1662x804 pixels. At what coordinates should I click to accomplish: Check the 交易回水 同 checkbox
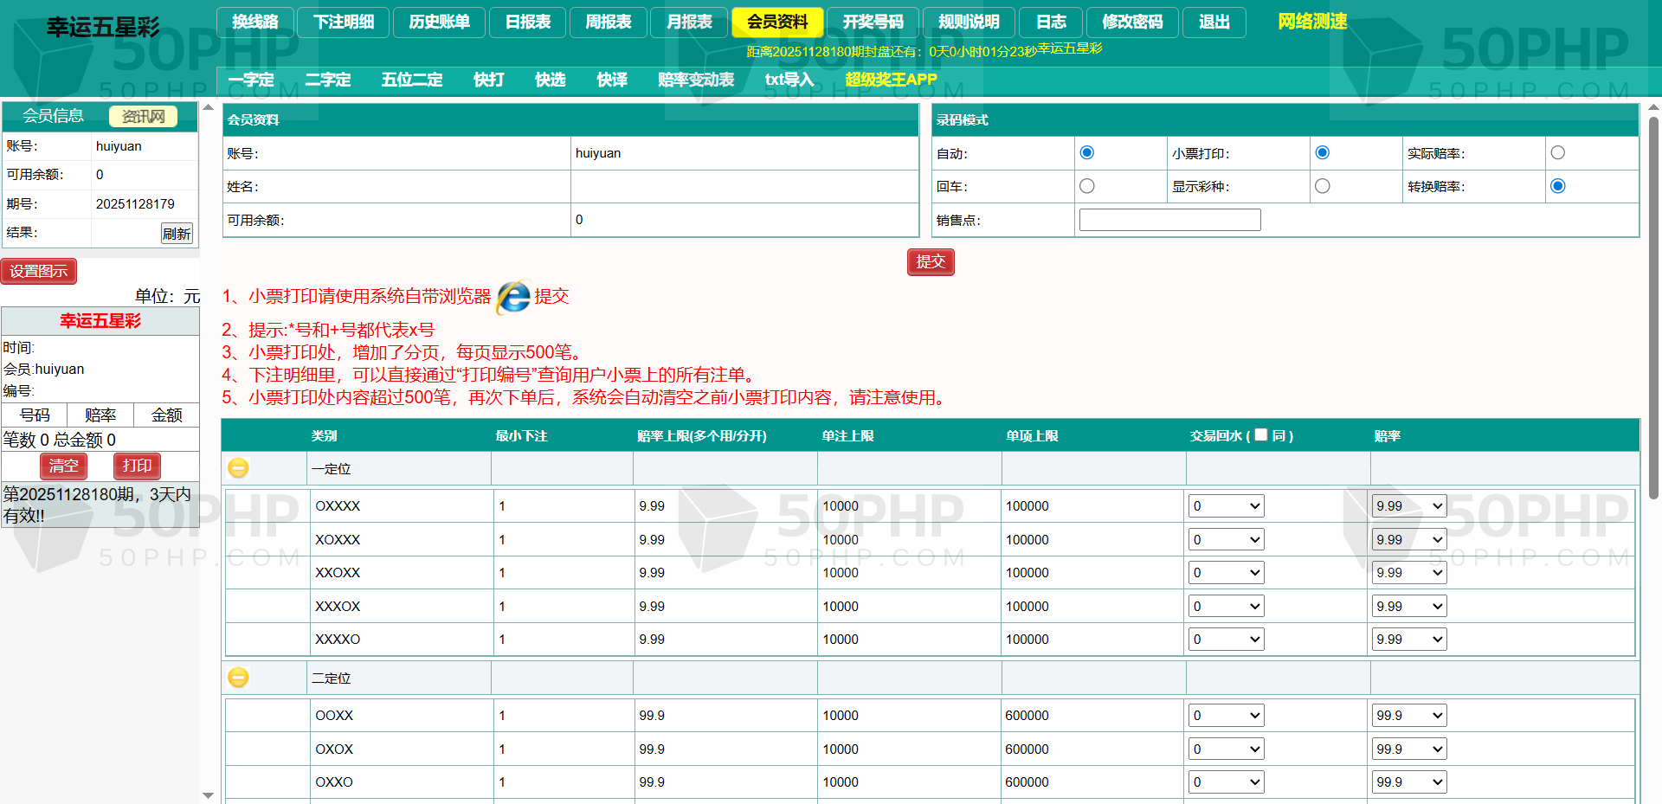click(x=1260, y=434)
